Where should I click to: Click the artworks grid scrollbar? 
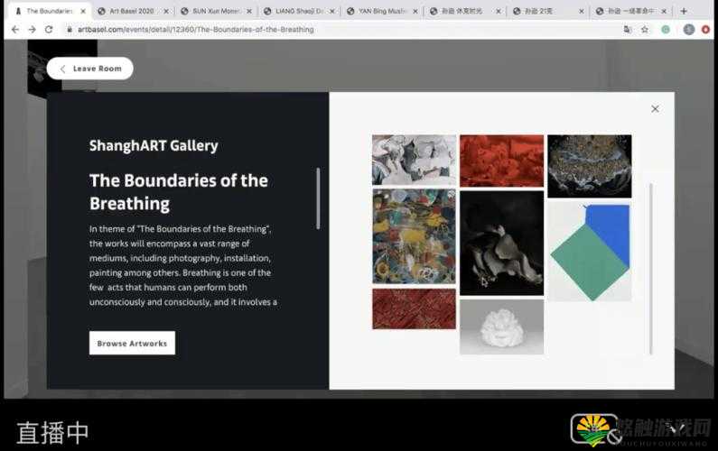(650, 268)
